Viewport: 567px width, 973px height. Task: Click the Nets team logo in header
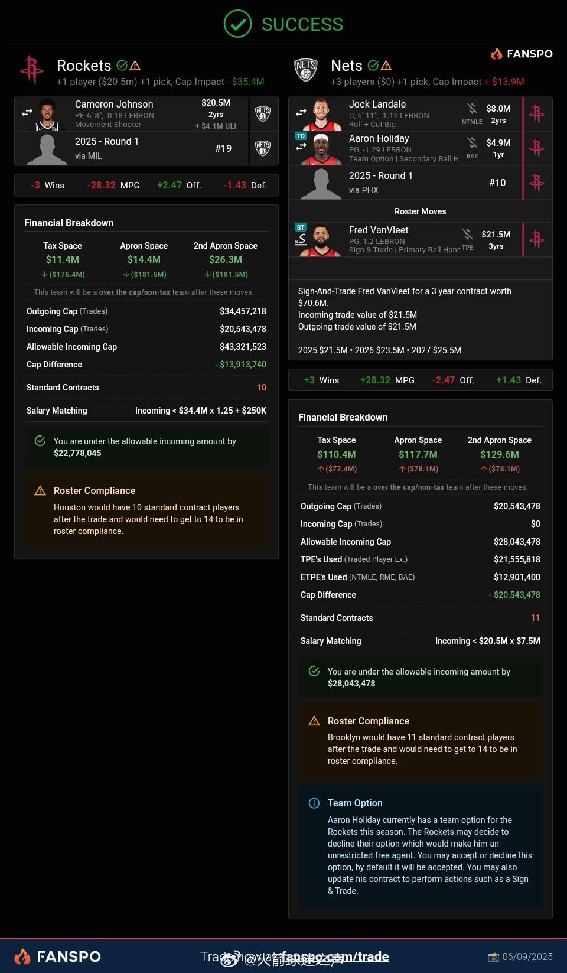(306, 70)
